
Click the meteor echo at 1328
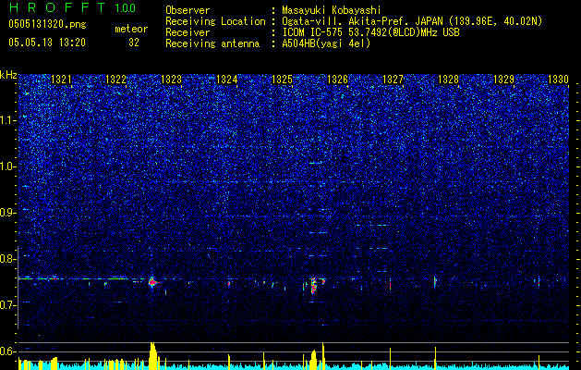(x=435, y=282)
